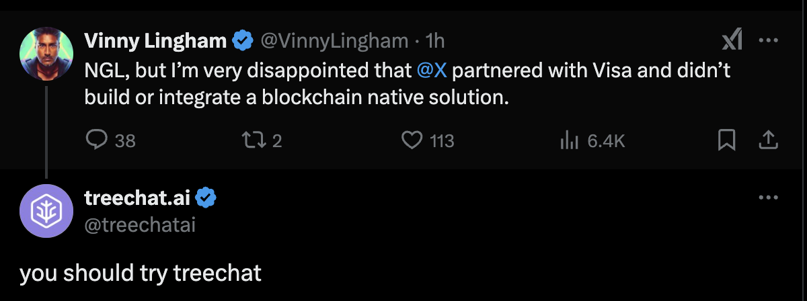Open the @treechatai handle link

pos(140,225)
